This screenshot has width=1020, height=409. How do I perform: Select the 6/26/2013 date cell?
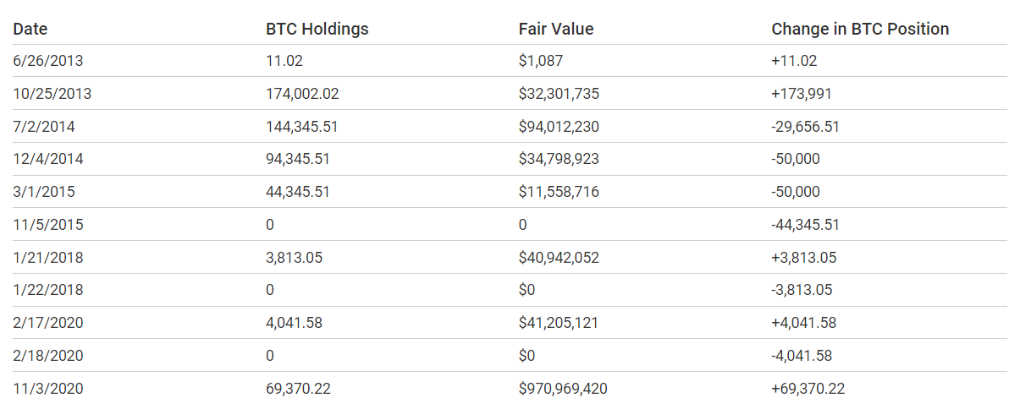48,61
